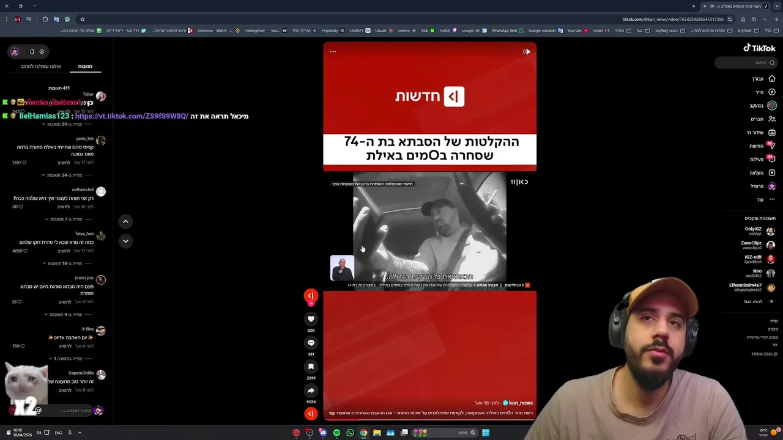Share the video with the arrow icon
The height and width of the screenshot is (440, 783).
pyautogui.click(x=311, y=391)
